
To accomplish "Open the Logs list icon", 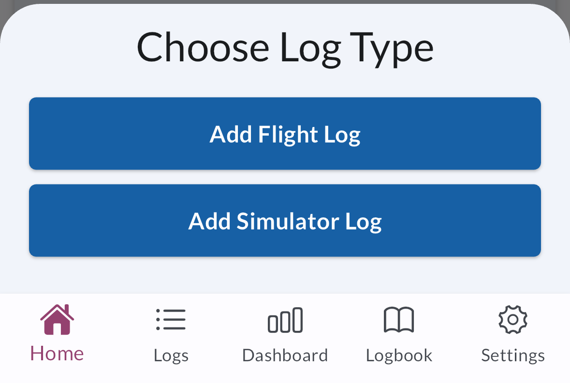I will (x=171, y=320).
